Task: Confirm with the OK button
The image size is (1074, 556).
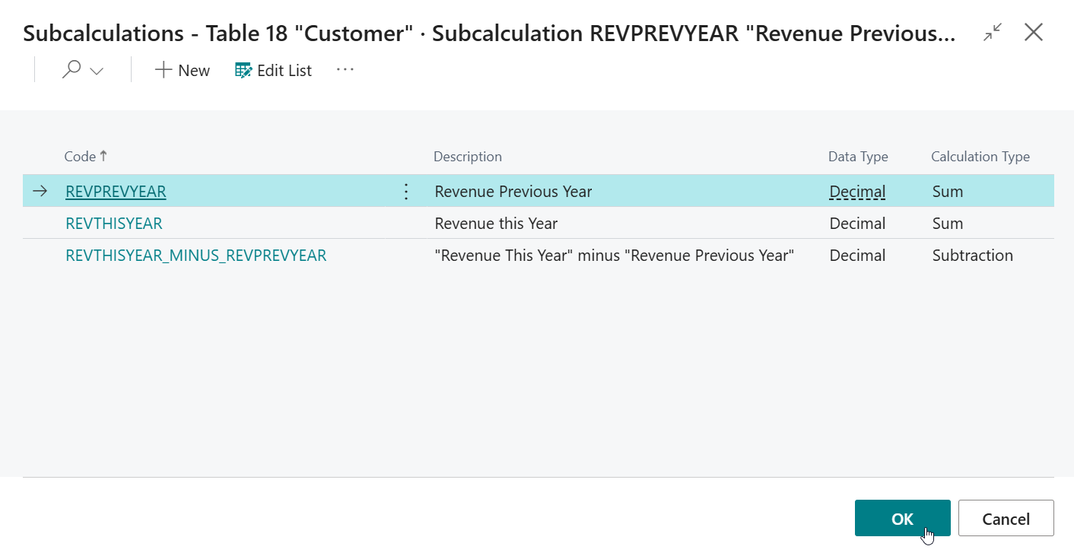Action: 902,518
